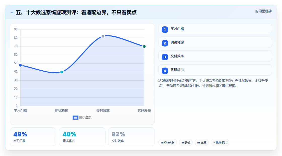The image size is (282, 156).
Task: Click the lightning icon beside the title
Action: [x=12, y=13]
